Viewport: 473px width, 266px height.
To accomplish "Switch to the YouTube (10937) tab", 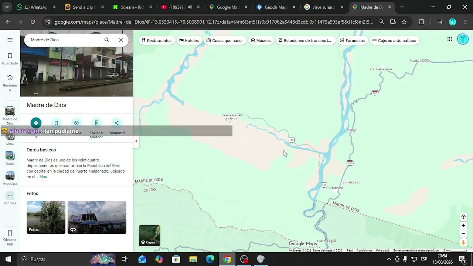I will (181, 7).
